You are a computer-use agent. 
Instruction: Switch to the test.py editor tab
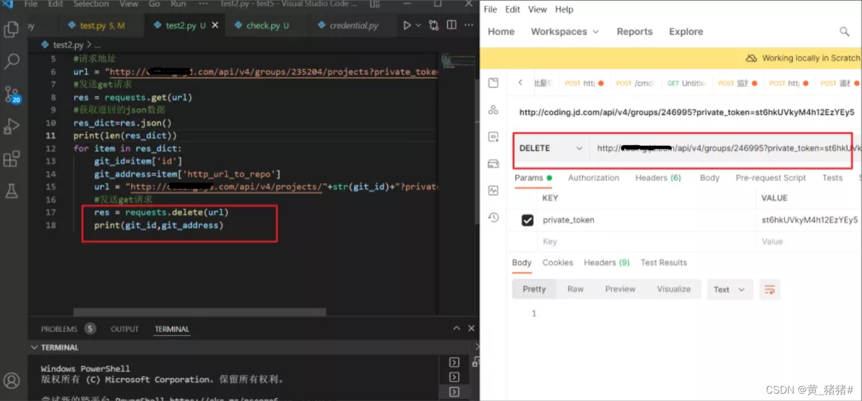pos(101,26)
